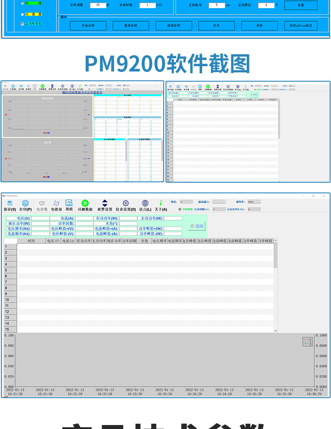This screenshot has width=331, height=429.
Task: Click the green 召测数据 play icon in main window
Action: (x=85, y=203)
